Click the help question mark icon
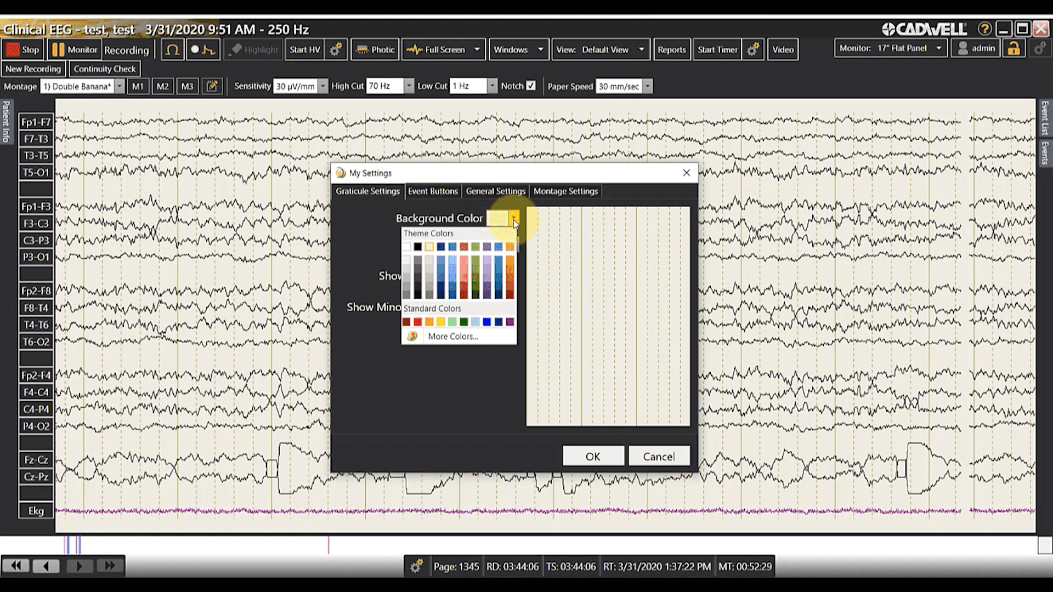Screen dimensions: 1053x592 [x=984, y=29]
